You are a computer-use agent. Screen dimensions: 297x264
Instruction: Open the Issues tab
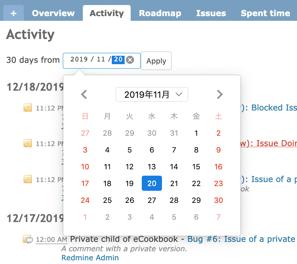[x=211, y=13]
